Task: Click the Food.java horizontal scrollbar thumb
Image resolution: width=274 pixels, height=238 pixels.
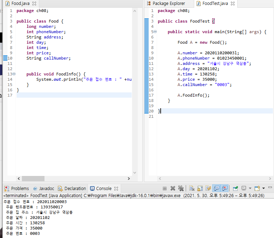Action: (x=33, y=178)
